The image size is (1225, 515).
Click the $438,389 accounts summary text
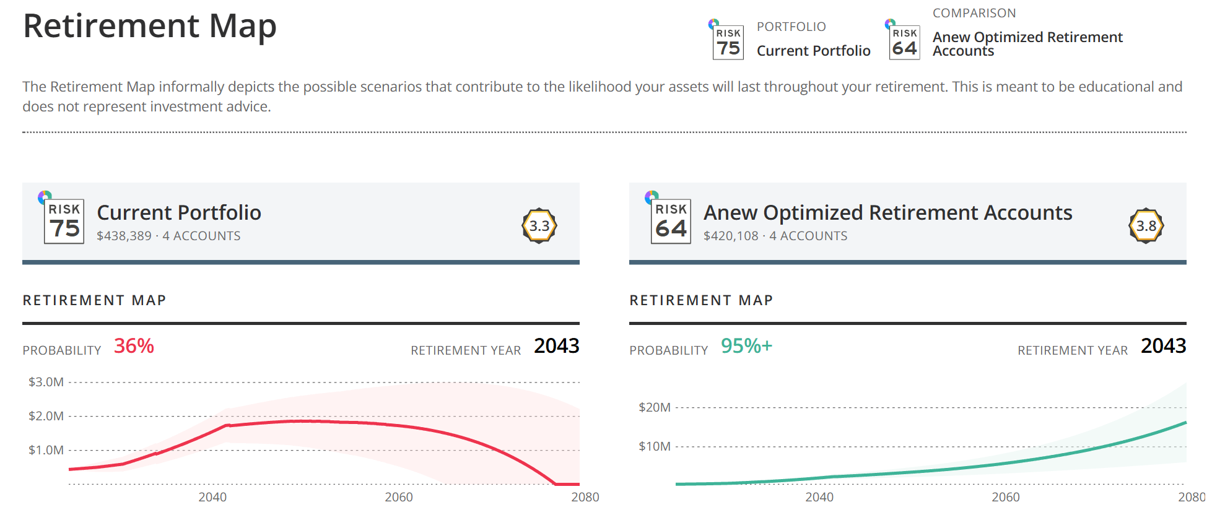pos(168,236)
